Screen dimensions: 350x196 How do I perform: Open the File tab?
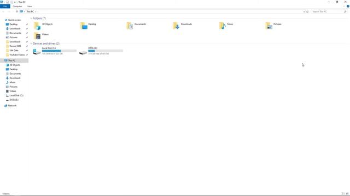tap(5, 6)
